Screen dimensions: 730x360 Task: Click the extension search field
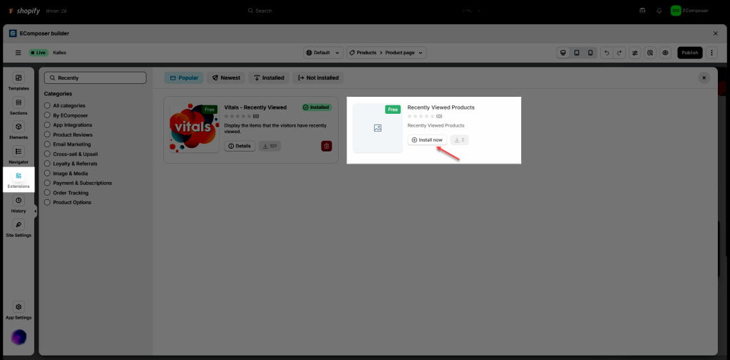click(x=95, y=78)
